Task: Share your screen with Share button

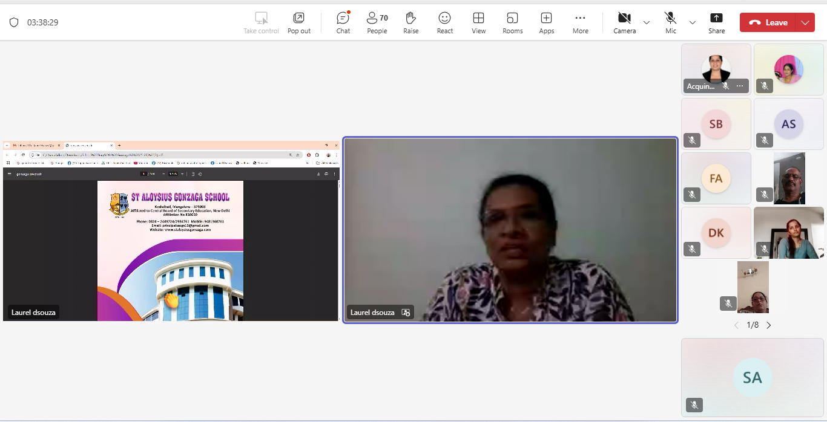Action: (717, 22)
